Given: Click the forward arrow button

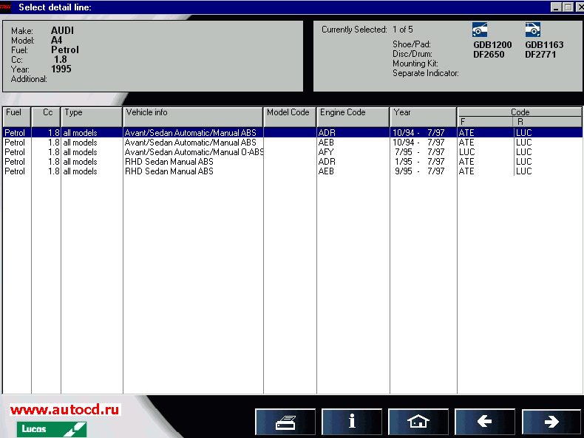Looking at the screenshot, I should click(x=551, y=422).
